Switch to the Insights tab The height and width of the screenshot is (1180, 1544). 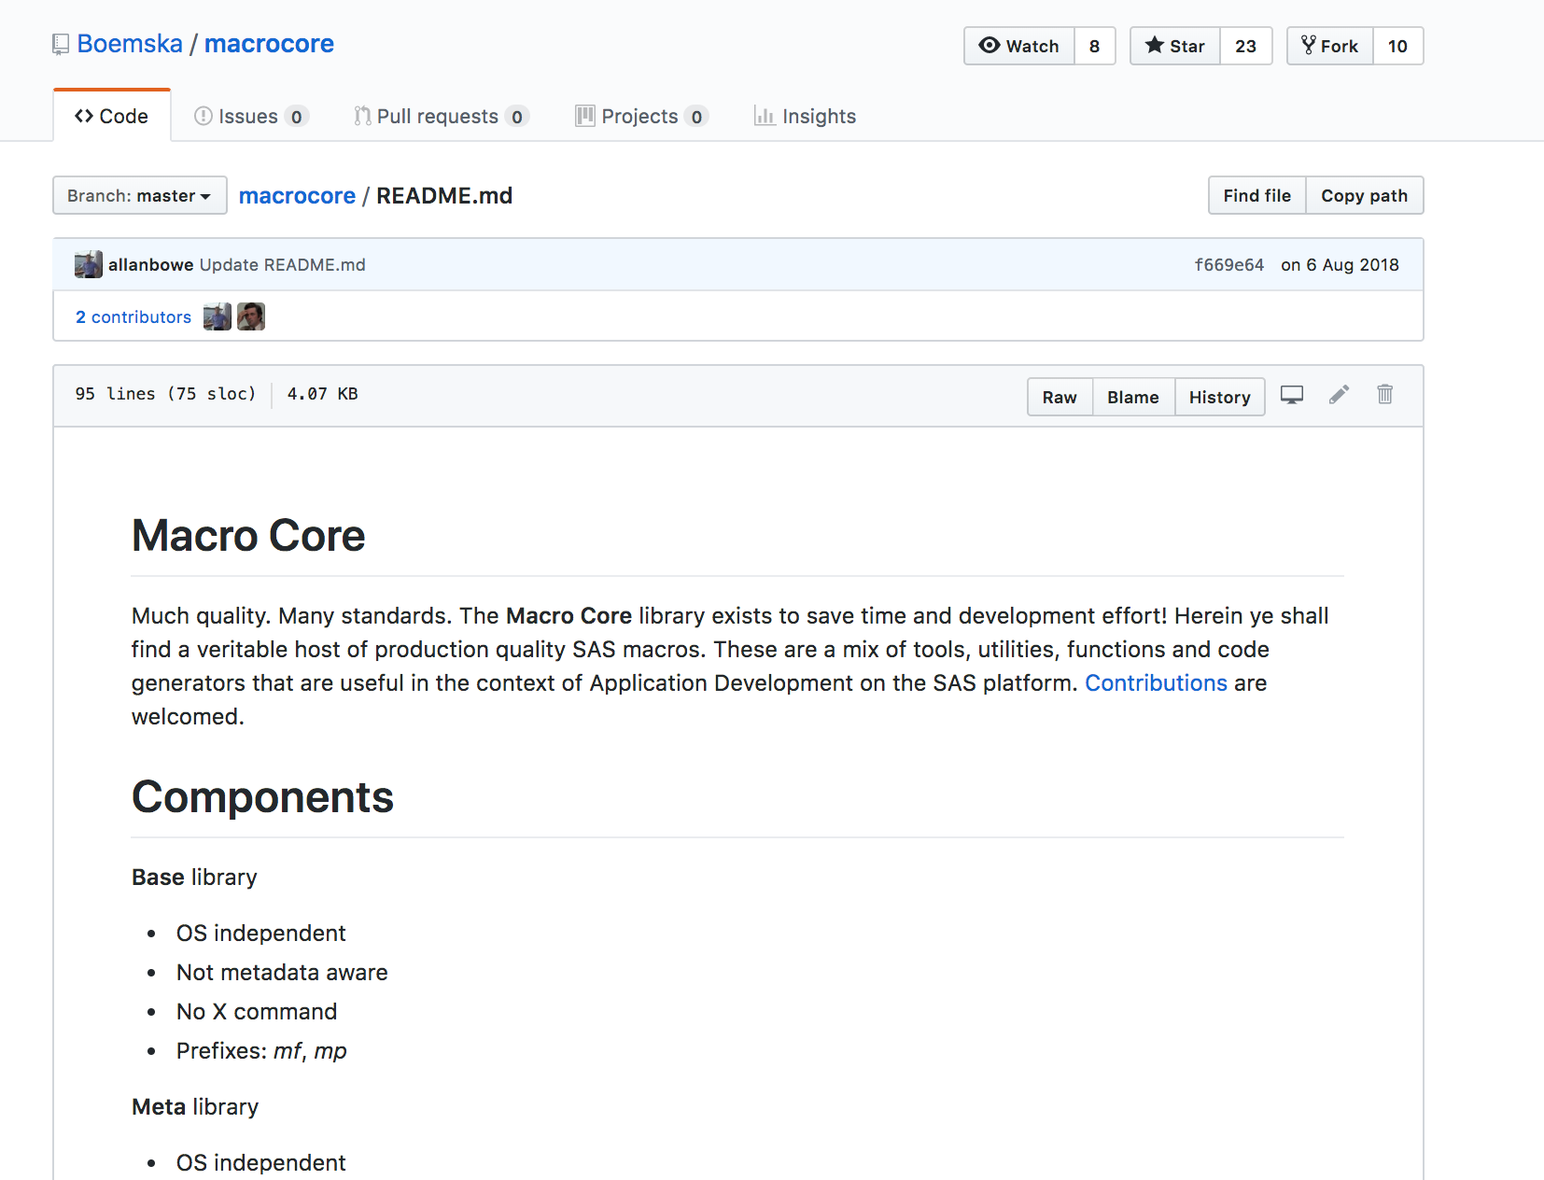pyautogui.click(x=805, y=116)
